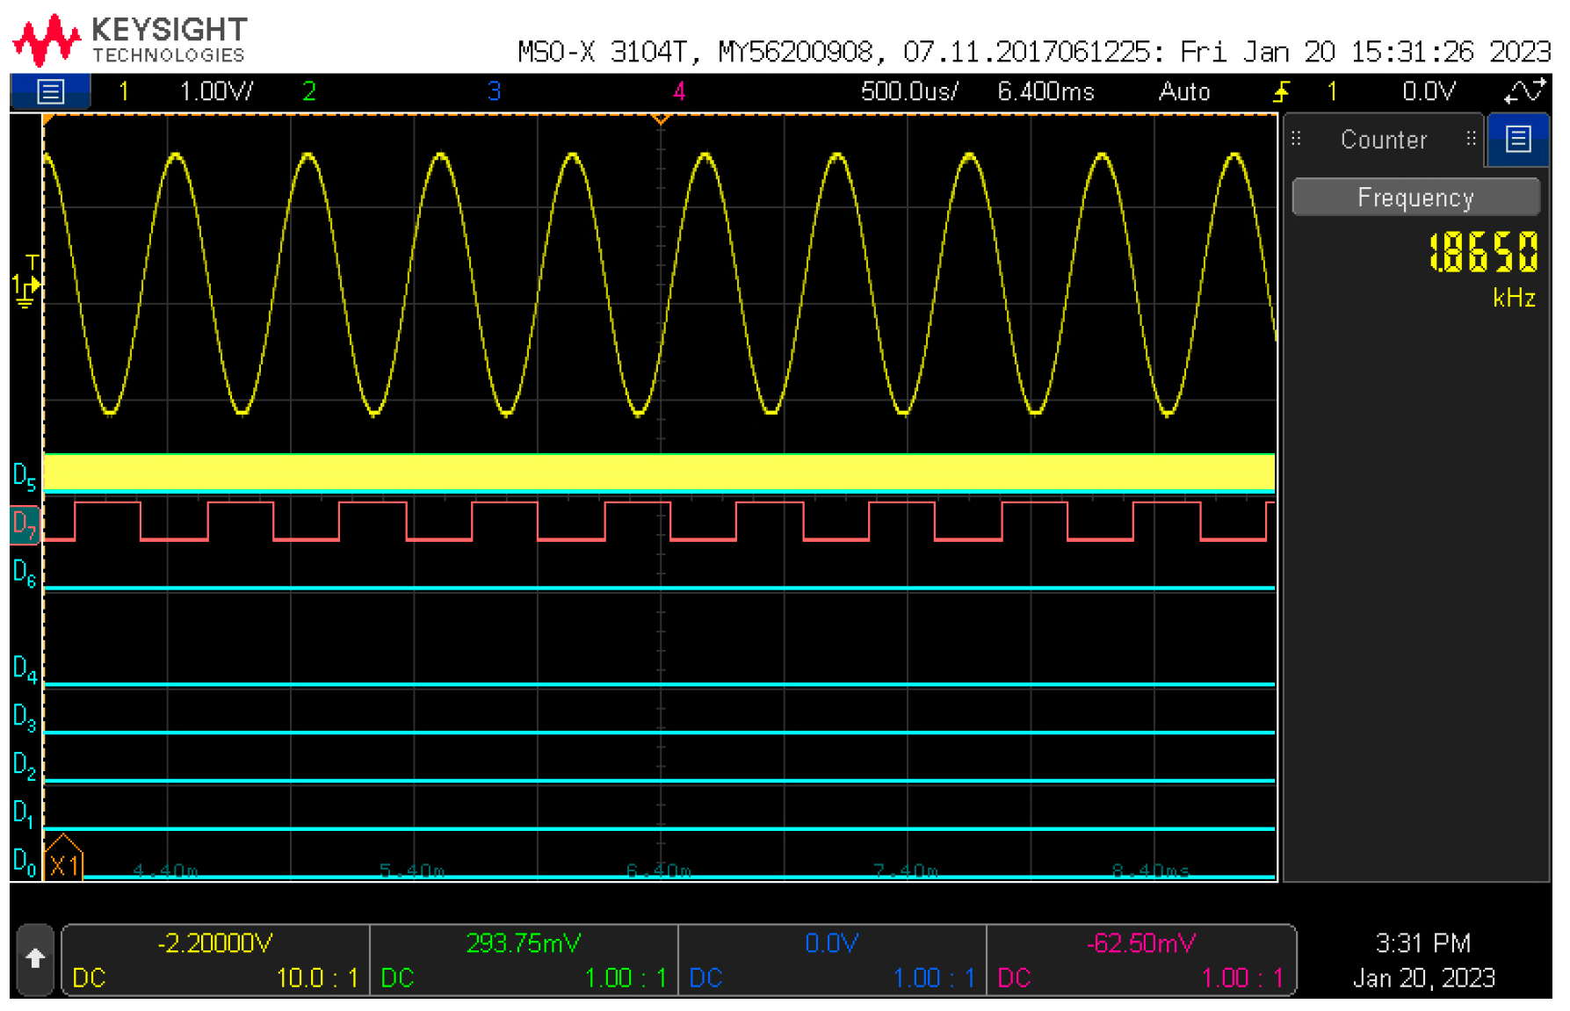Adjust the 6.400ms horizontal delay value
1570x1011 pixels.
coord(1045,91)
